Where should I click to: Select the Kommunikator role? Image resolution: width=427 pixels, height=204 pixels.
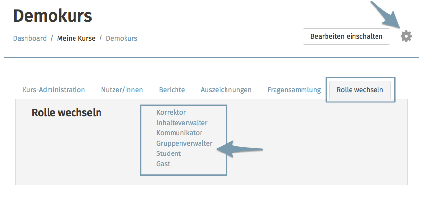pos(179,133)
